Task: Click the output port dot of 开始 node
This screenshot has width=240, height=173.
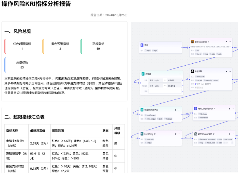Action: pos(182,48)
